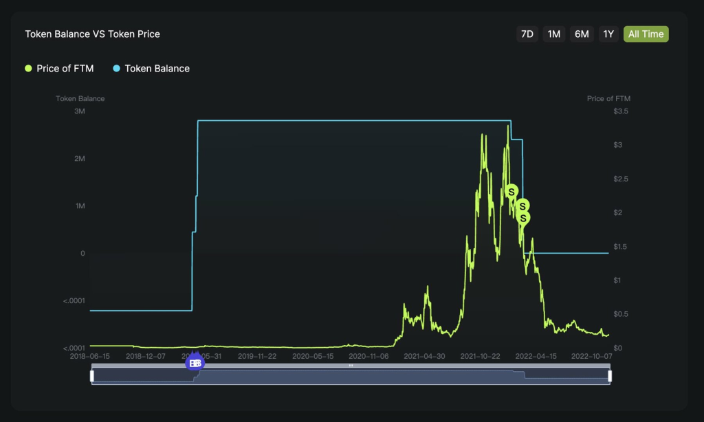Click the topmost S sell marker
The width and height of the screenshot is (704, 422).
(x=511, y=192)
